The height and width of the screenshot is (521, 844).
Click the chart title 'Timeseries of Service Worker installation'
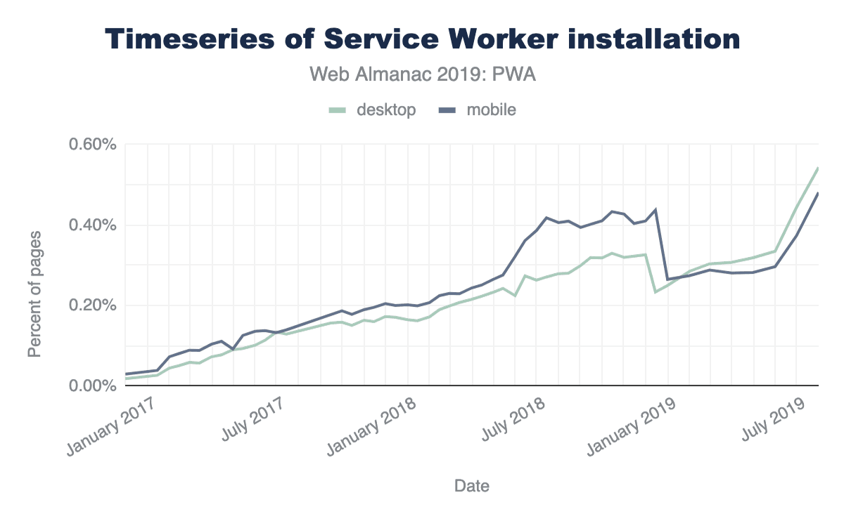[422, 39]
